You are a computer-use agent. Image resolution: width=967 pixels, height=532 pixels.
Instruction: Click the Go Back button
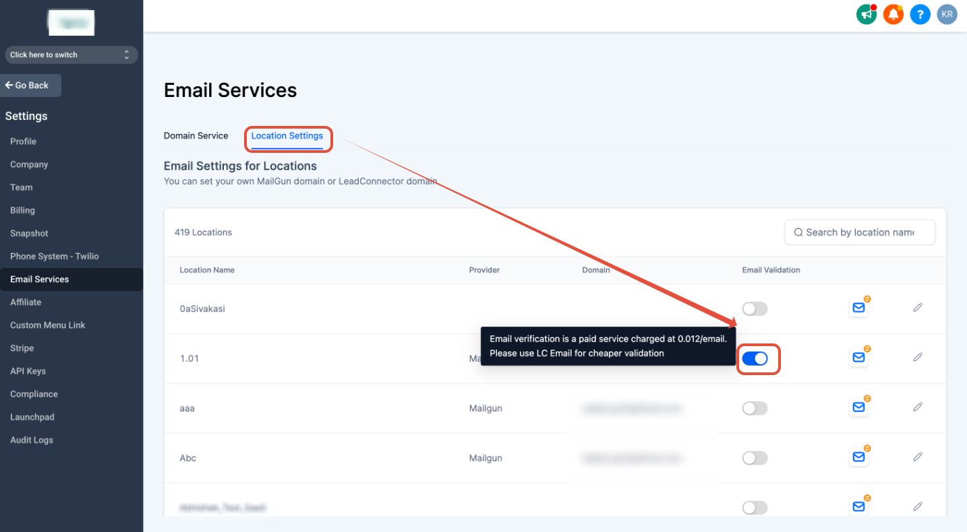(30, 85)
